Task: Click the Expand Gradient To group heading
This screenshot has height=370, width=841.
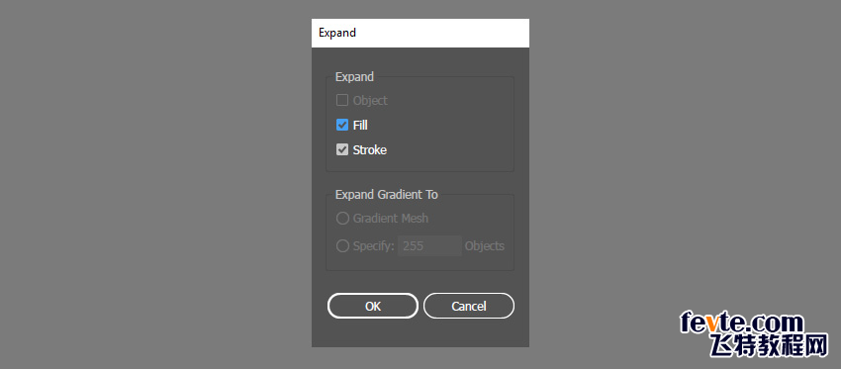Action: coord(387,195)
